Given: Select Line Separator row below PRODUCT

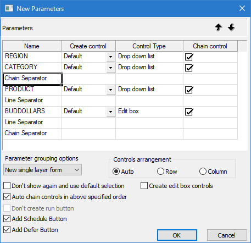Looking at the screenshot, I should (x=32, y=101).
